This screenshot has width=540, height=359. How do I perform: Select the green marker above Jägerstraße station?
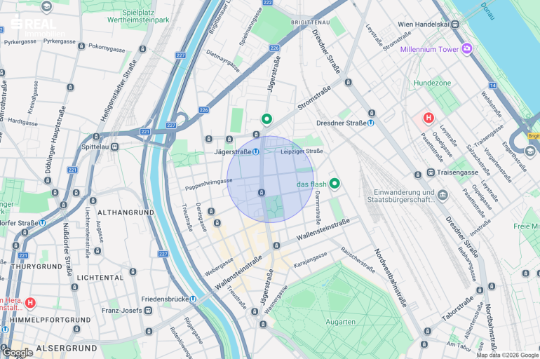tap(266, 119)
